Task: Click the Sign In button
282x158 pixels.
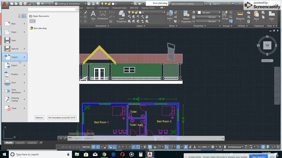Action: [x=215, y=4]
